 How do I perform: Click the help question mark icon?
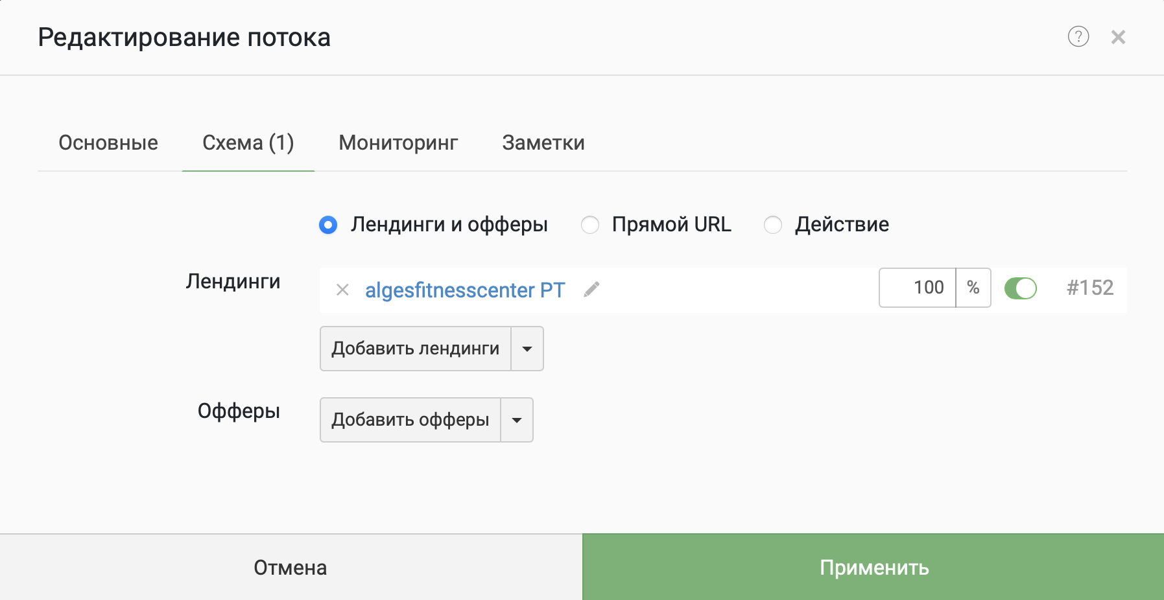coord(1078,37)
